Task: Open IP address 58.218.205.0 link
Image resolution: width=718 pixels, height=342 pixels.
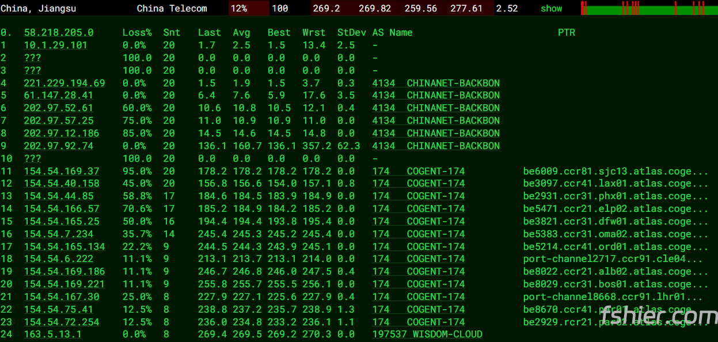Action: click(x=58, y=33)
